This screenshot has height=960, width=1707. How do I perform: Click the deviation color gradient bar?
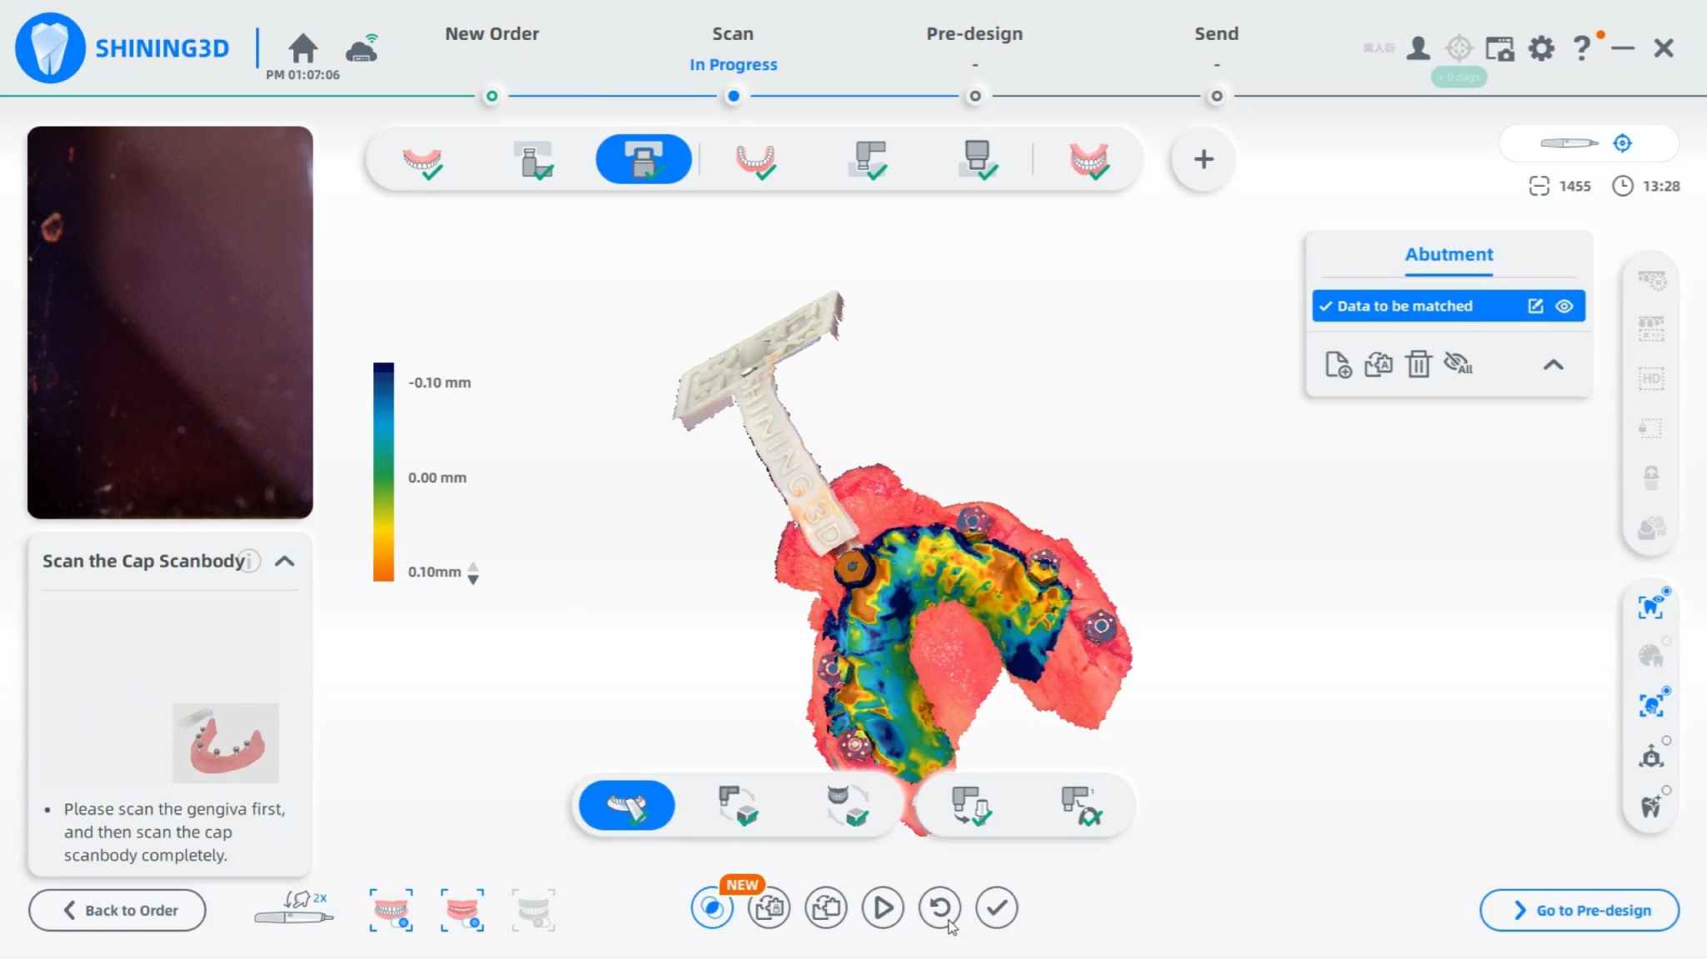pos(383,472)
